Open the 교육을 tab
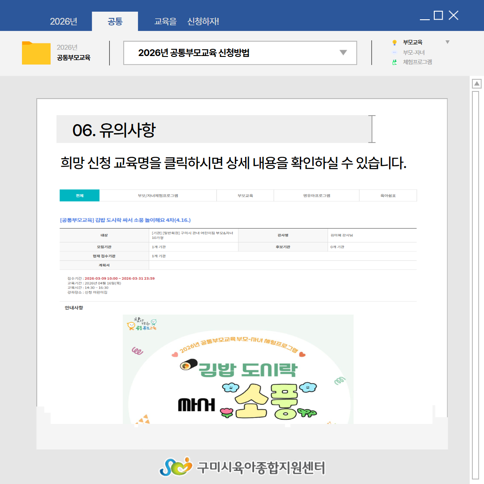 [165, 22]
